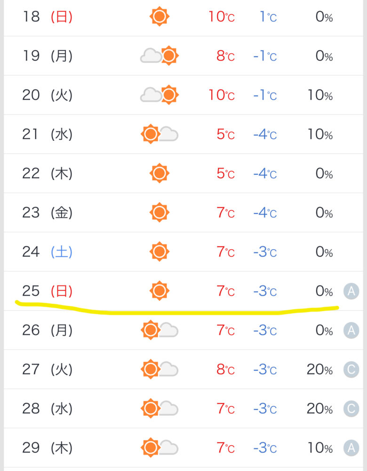
Task: Click the A reliability badge on the 29th
Action: 351,448
